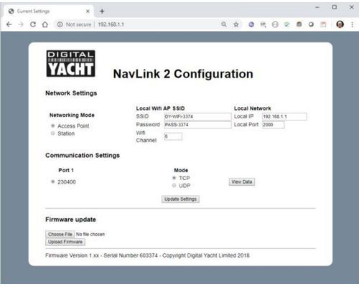Select the 230400 baud rate for Port 1

tap(53, 182)
